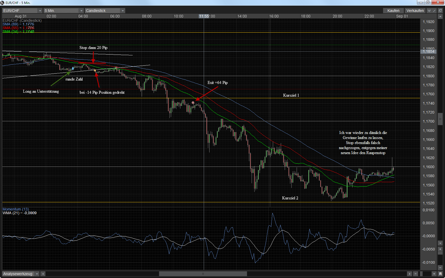Click the 'runde Zahl' annotation
Screen dimensions: 445x278
(x=74, y=79)
